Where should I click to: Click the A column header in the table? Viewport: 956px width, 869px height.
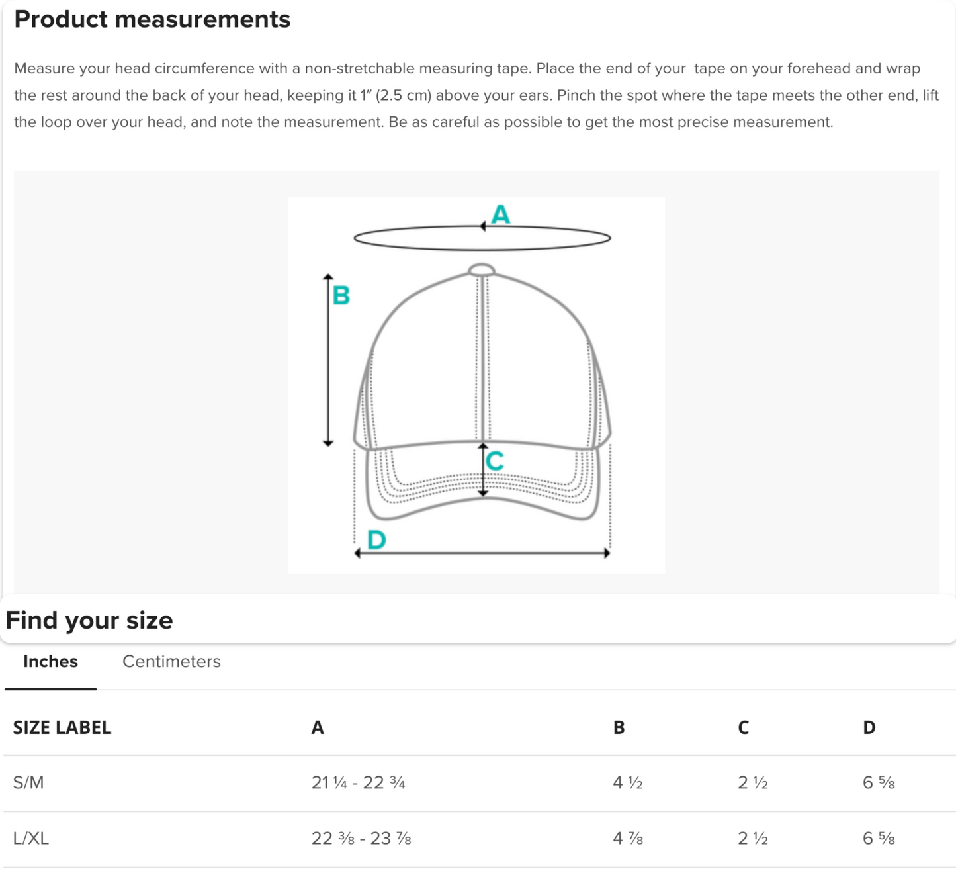pos(318,727)
